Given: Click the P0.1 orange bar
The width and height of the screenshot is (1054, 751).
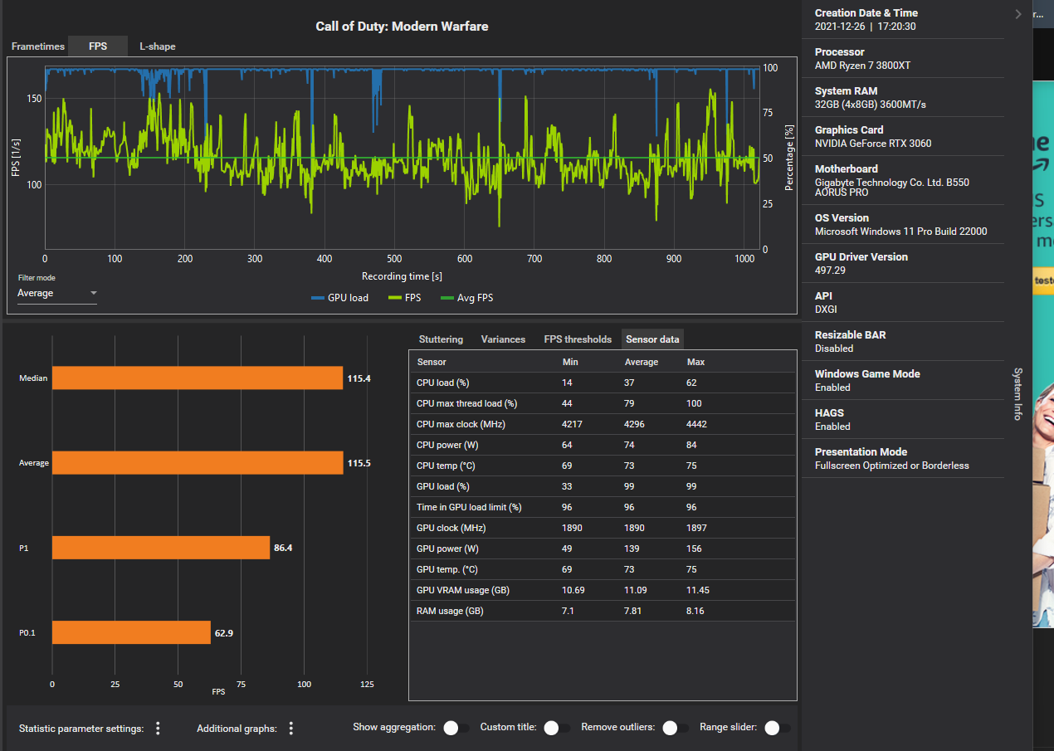Looking at the screenshot, I should click(x=131, y=632).
